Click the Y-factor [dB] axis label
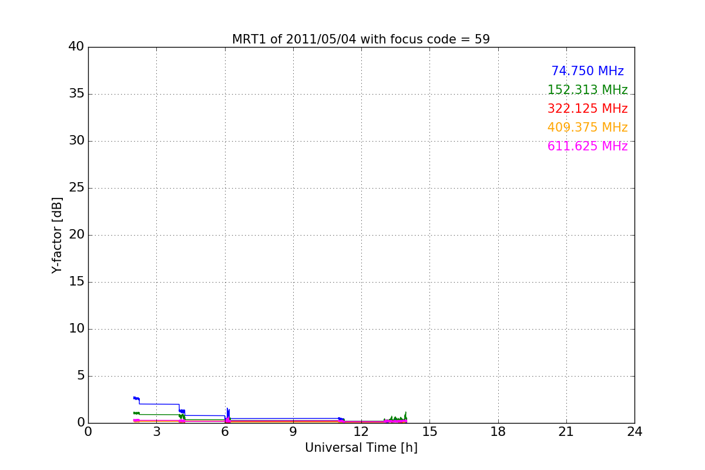The width and height of the screenshot is (705, 470). [x=57, y=235]
